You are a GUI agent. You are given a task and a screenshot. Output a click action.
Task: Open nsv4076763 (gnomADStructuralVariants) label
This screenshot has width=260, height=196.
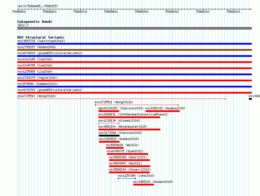[50, 90]
